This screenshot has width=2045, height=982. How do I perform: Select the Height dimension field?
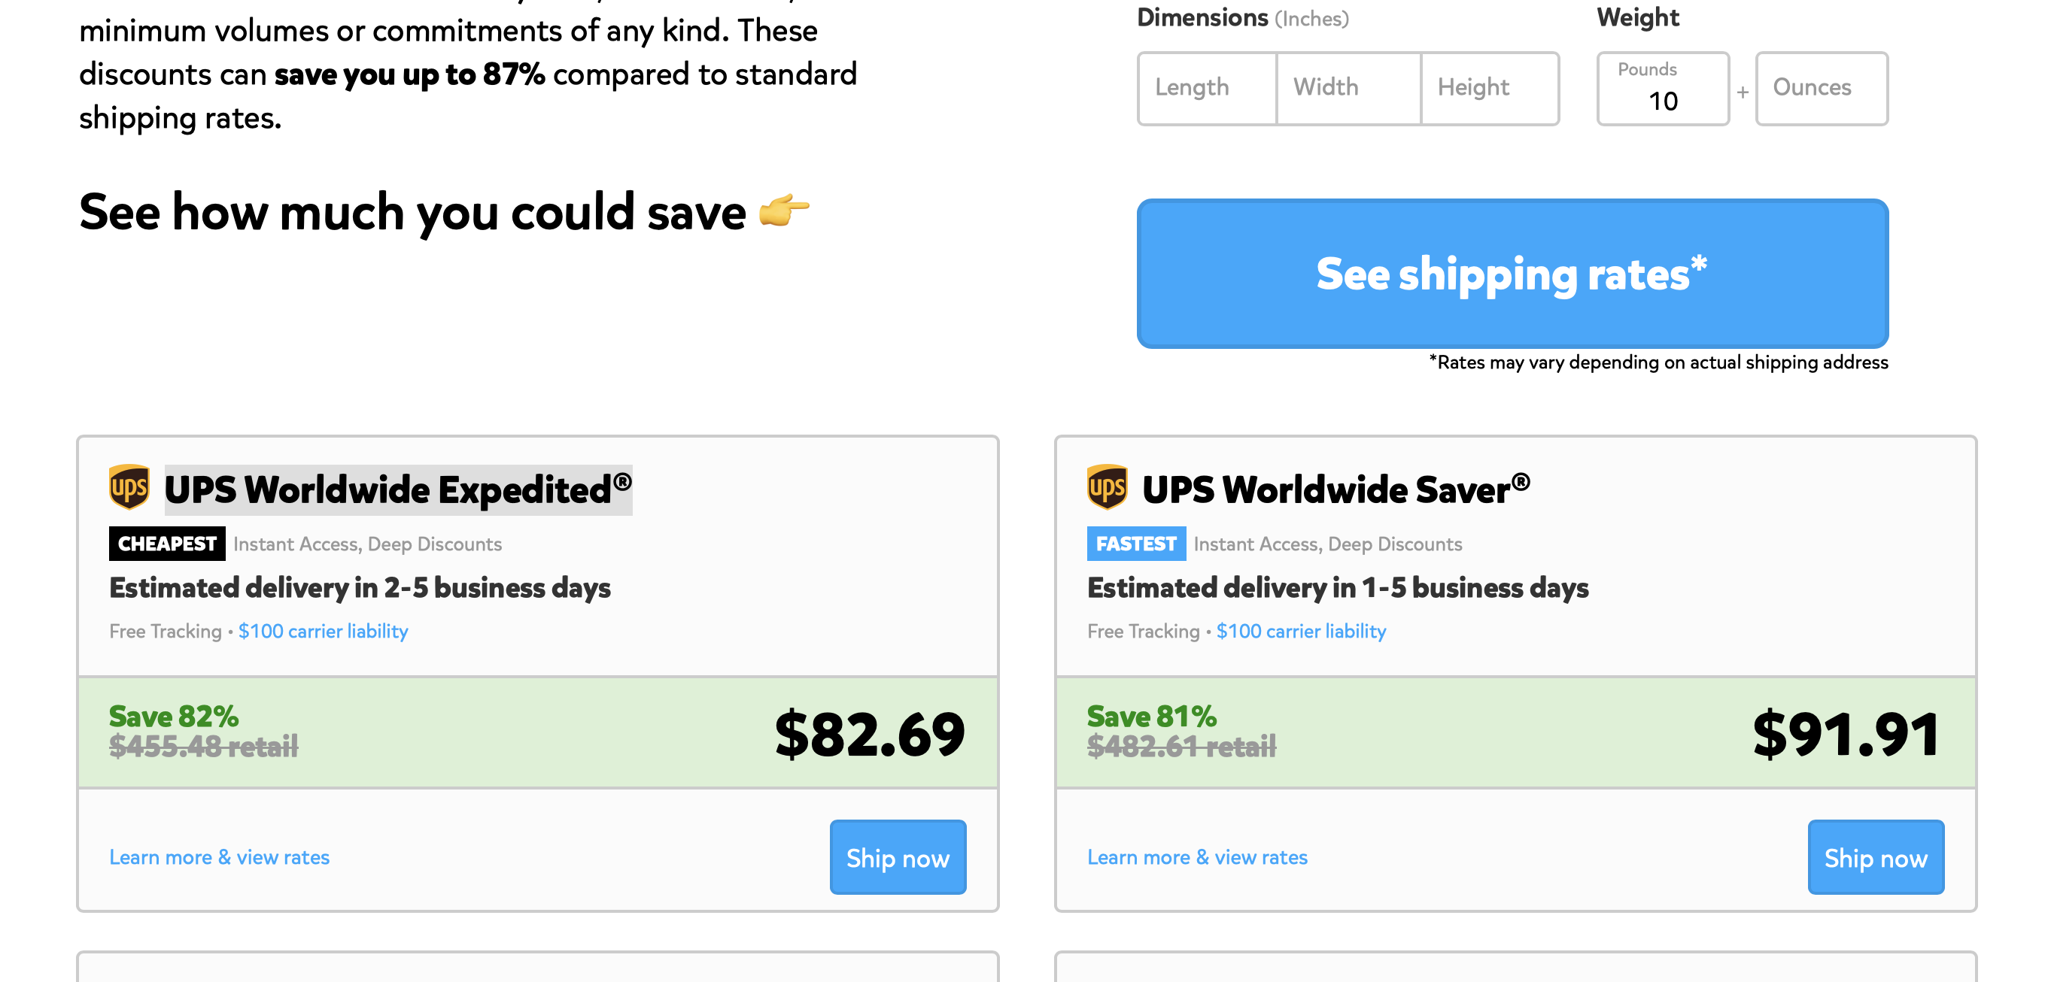1489,88
